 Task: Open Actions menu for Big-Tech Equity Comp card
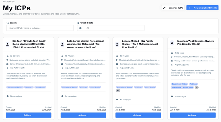(29, 115)
